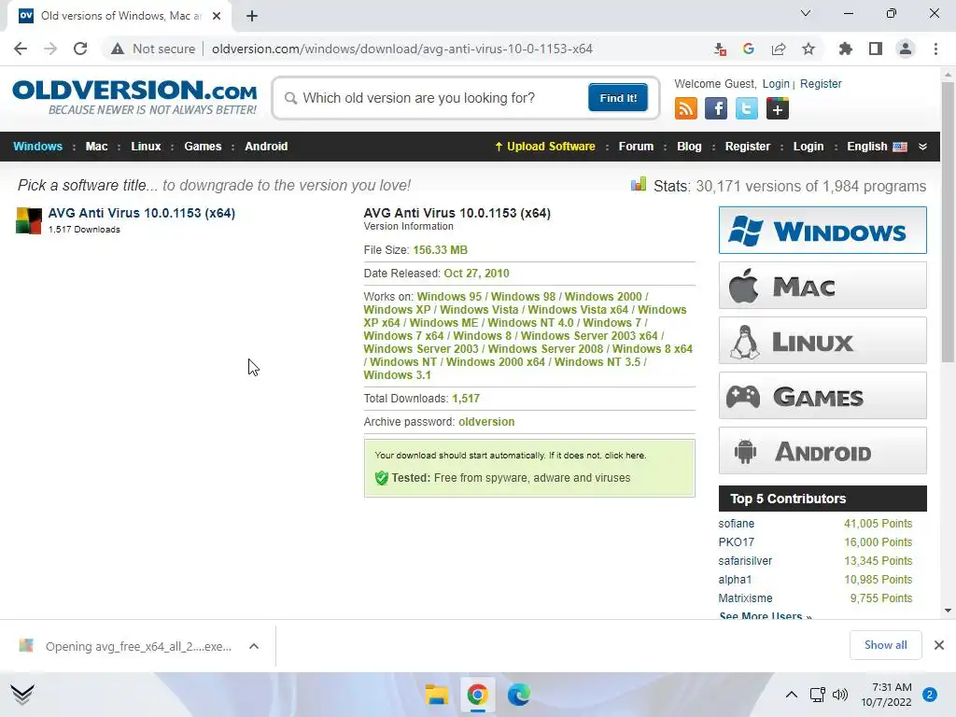Click the Find It! button
The height and width of the screenshot is (717, 956).
click(x=618, y=97)
